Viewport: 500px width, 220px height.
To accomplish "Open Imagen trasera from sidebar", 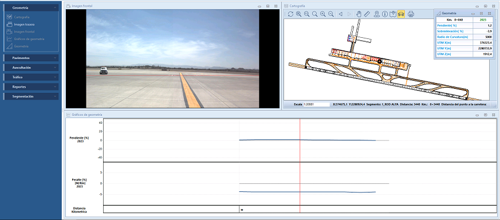I will tap(24, 24).
